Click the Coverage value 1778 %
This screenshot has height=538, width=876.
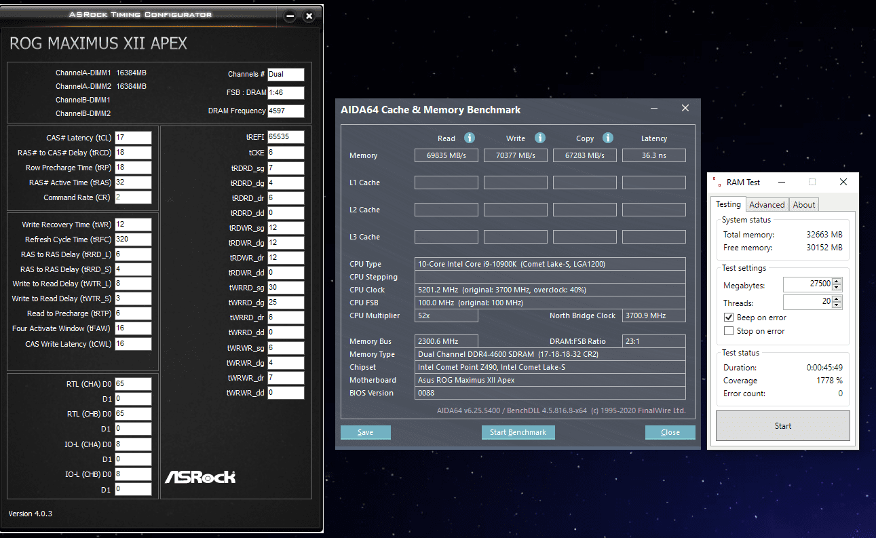pyautogui.click(x=830, y=381)
